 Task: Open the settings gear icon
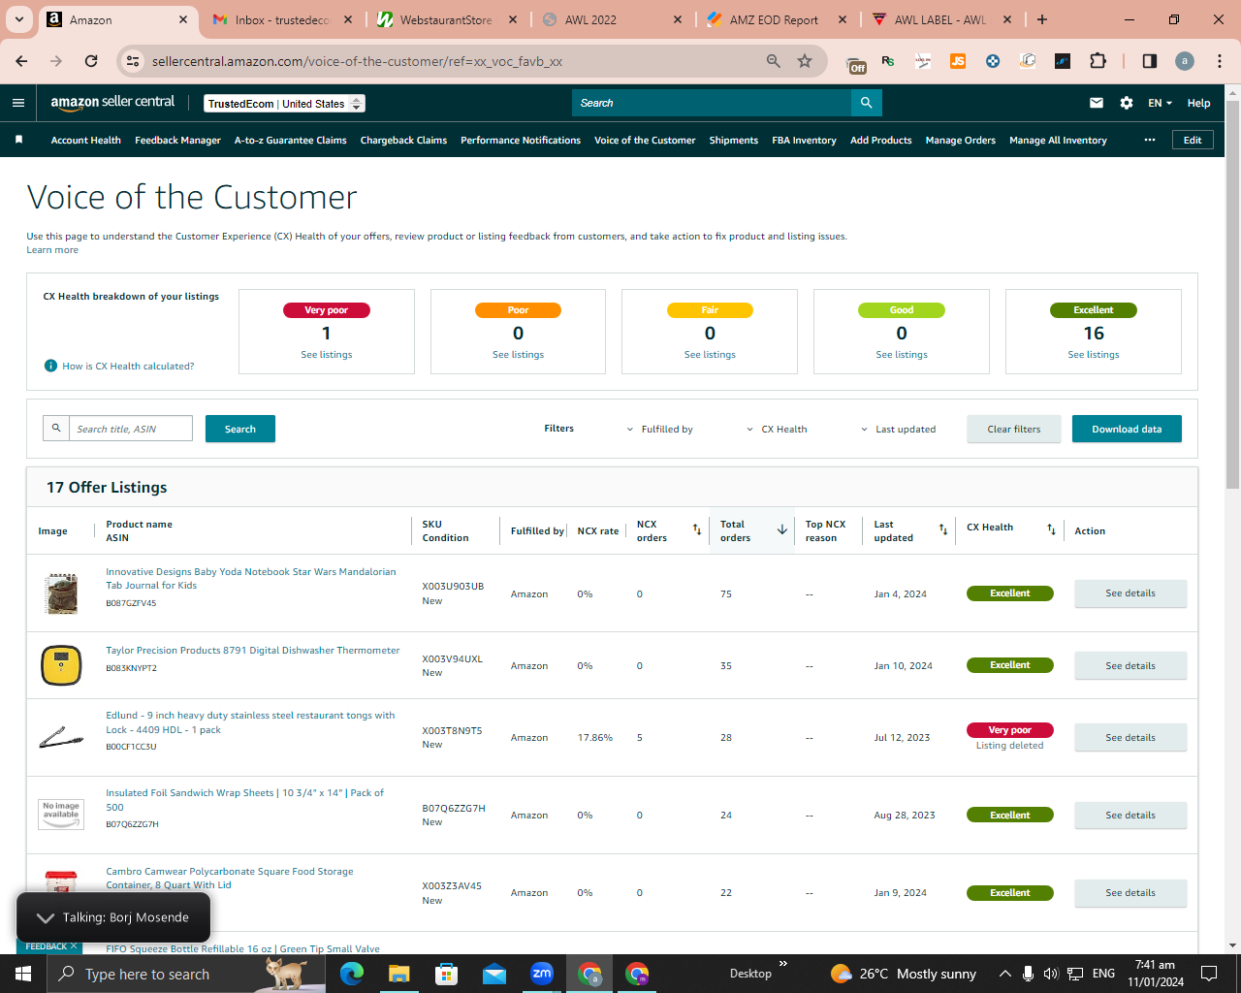[1127, 103]
